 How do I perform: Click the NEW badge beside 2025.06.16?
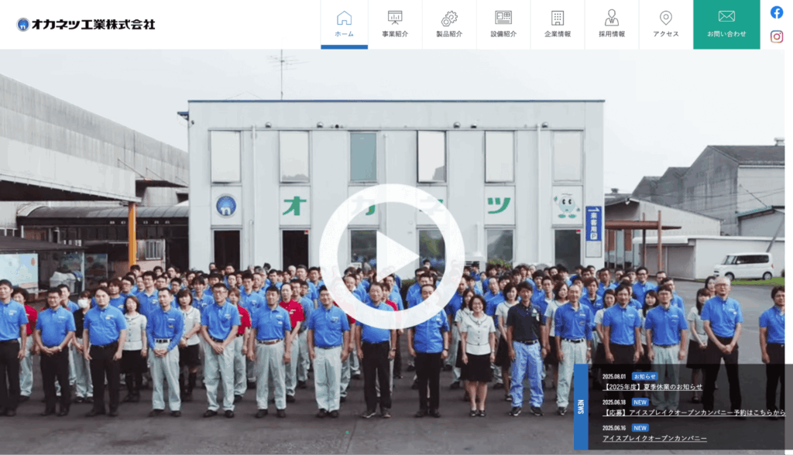[x=640, y=427]
